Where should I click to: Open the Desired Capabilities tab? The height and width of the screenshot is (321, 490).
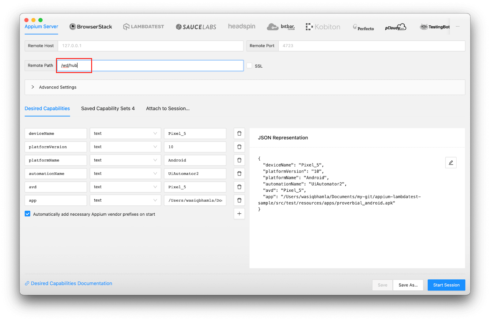[47, 108]
